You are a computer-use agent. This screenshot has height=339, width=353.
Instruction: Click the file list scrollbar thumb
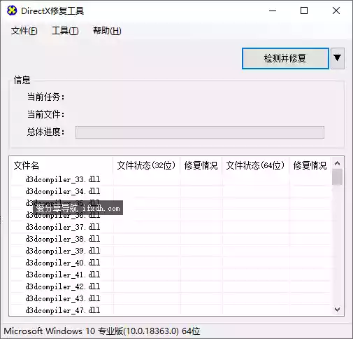[337, 177]
